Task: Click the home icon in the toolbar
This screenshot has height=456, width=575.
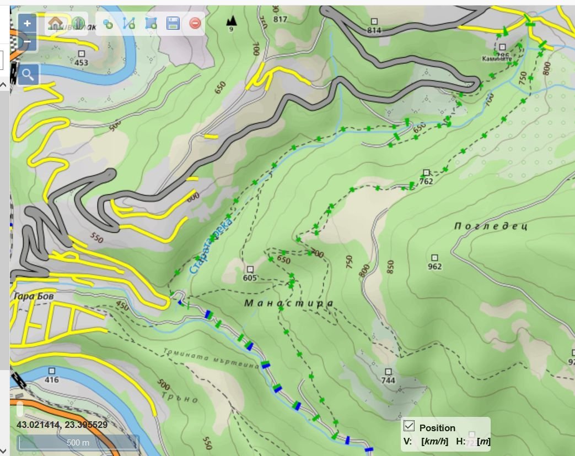Action: click(55, 23)
